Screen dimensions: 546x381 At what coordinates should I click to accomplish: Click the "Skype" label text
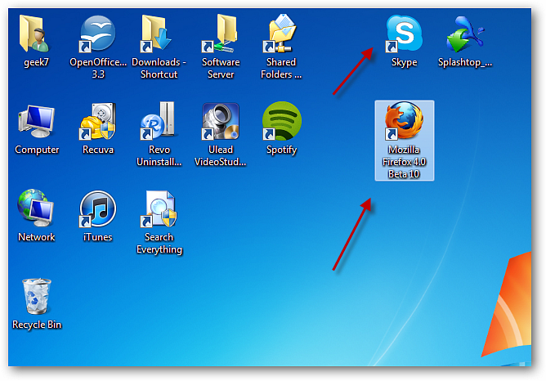pos(404,62)
